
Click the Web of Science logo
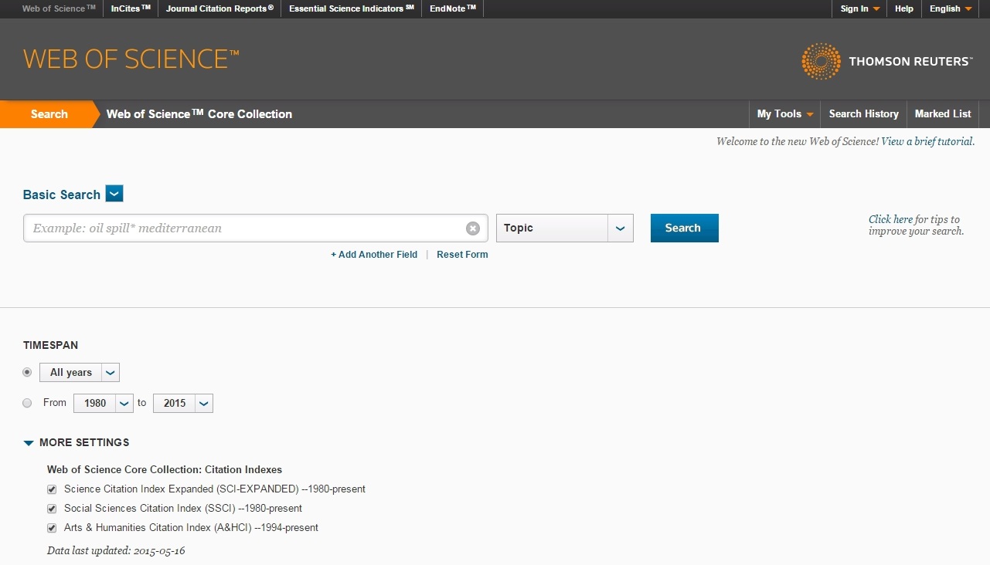pyautogui.click(x=131, y=59)
